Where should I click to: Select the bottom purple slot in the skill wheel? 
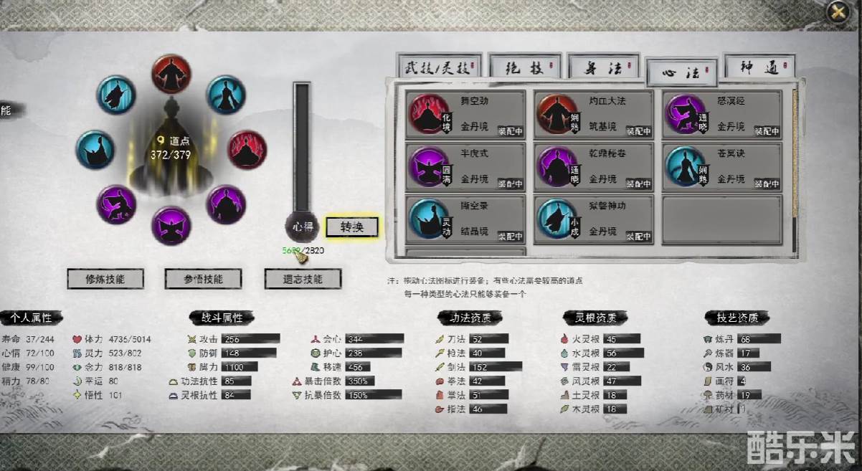pyautogui.click(x=171, y=226)
